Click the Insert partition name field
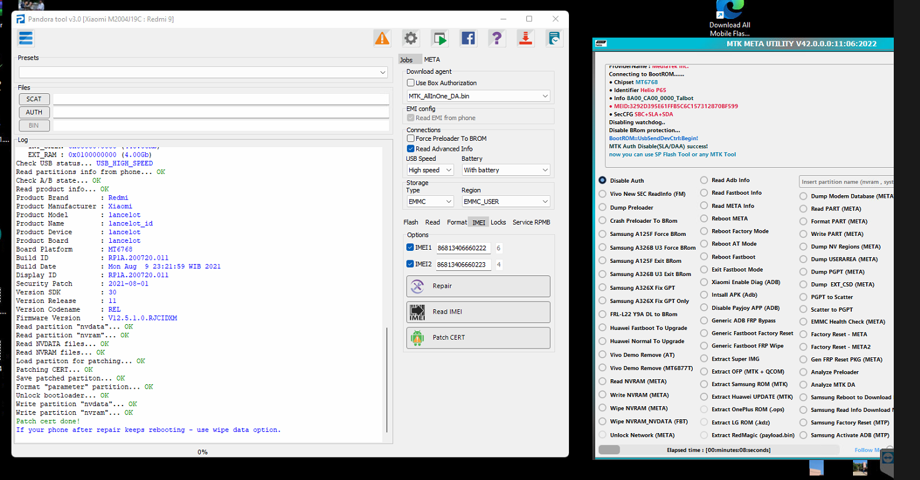The height and width of the screenshot is (480, 920). click(847, 181)
